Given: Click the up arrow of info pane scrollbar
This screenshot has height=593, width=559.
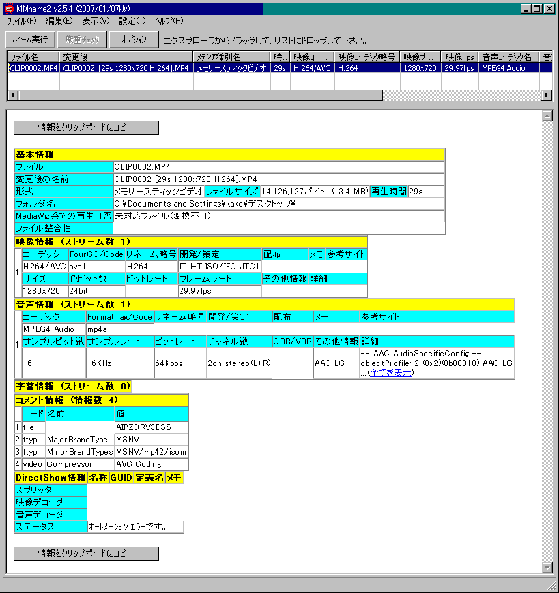Looking at the screenshot, I should pos(547,116).
